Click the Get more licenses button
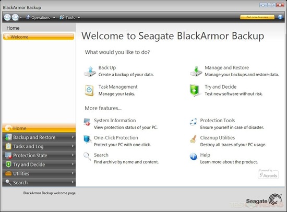Viewport: 287px width, 212px height. (x=257, y=17)
